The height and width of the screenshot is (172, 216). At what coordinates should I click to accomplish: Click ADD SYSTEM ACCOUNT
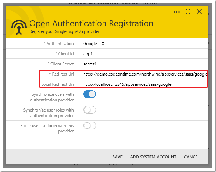(x=153, y=157)
